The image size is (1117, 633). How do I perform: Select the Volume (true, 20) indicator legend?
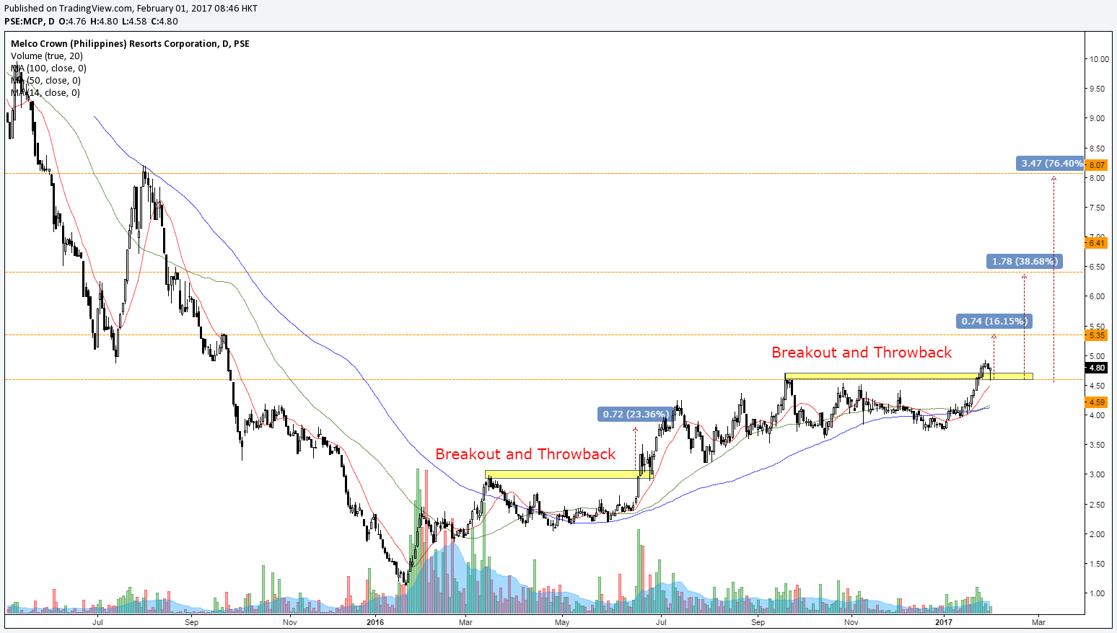click(x=48, y=56)
